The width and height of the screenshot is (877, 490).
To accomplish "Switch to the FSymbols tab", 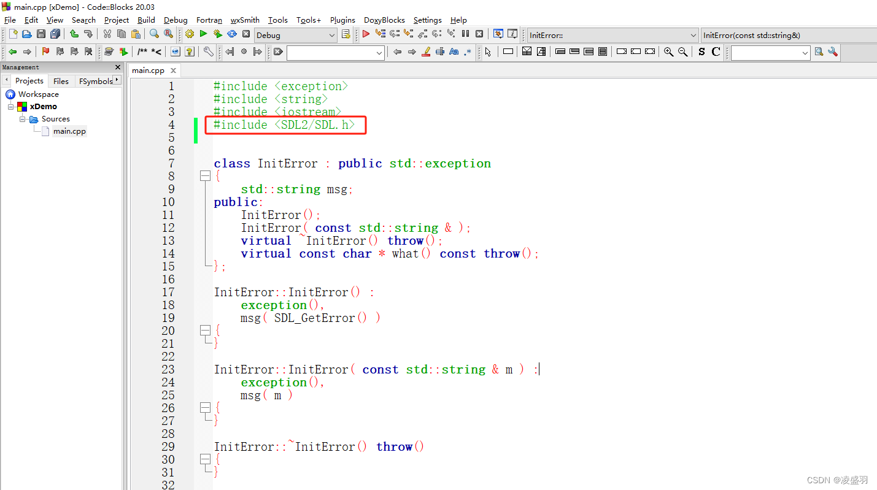I will [x=96, y=81].
